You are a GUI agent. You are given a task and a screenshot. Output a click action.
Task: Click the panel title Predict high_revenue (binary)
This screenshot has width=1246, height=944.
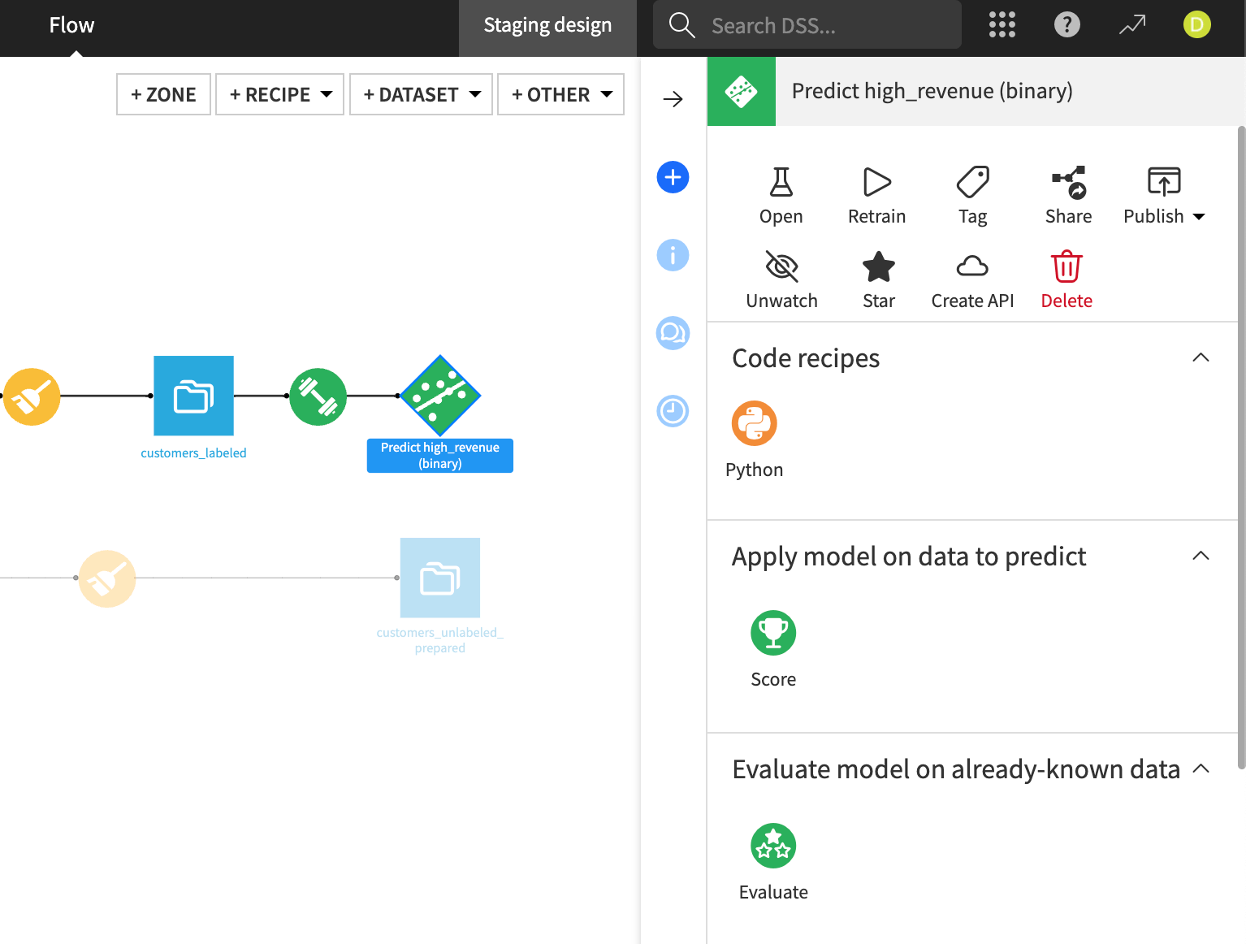[932, 91]
